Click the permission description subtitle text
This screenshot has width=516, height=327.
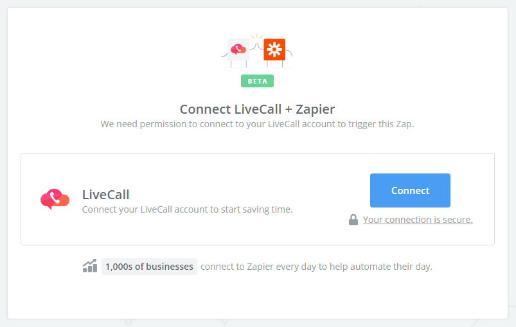pos(257,124)
